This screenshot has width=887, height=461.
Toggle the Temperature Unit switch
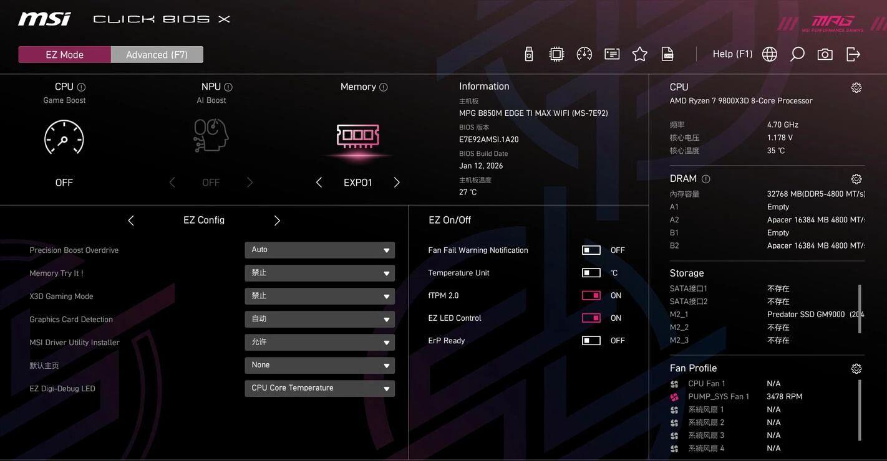point(591,273)
